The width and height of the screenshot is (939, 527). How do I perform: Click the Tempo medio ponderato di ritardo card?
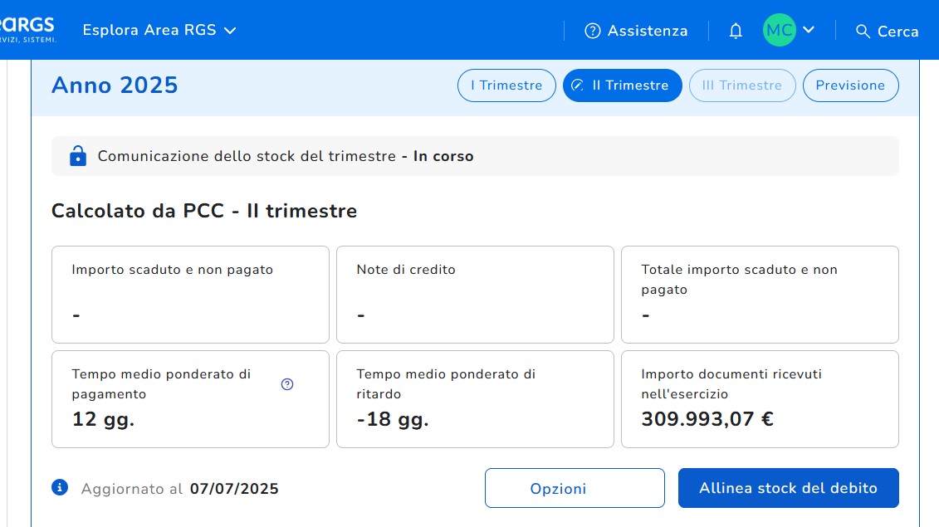click(475, 399)
